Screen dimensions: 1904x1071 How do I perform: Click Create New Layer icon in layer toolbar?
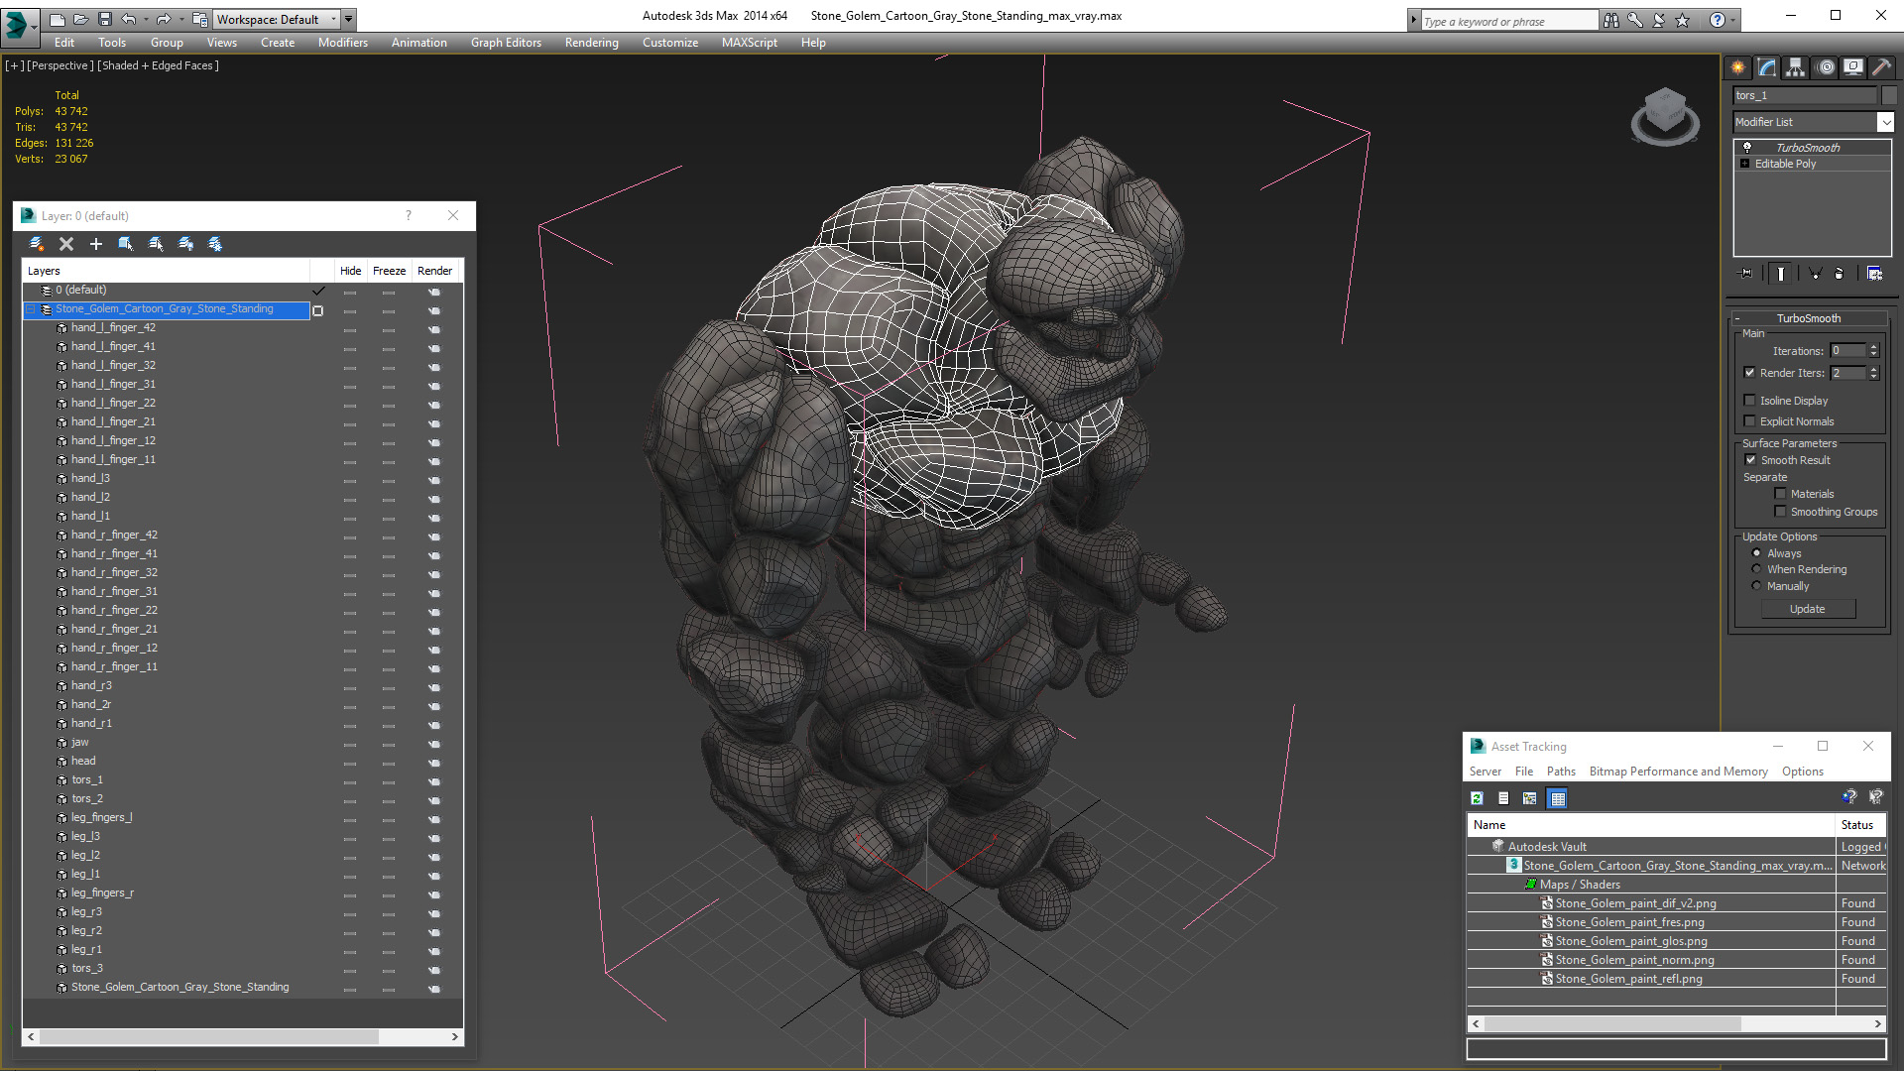pyautogui.click(x=37, y=244)
